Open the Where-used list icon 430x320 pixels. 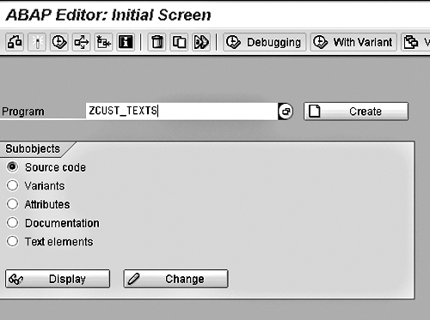82,42
